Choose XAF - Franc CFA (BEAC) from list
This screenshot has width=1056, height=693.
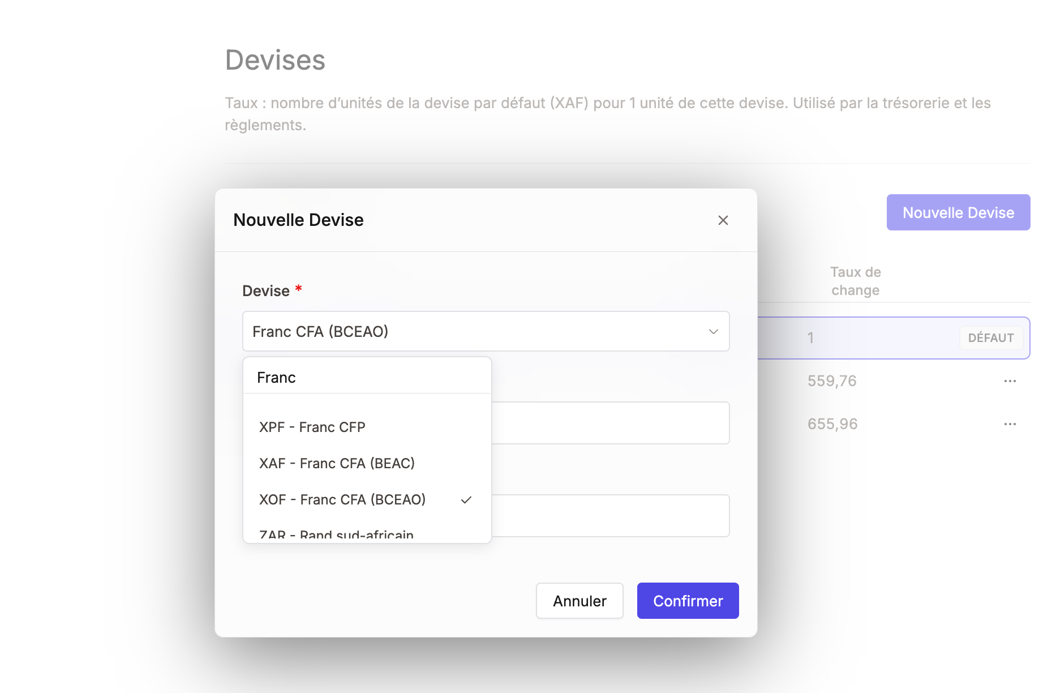pos(337,464)
